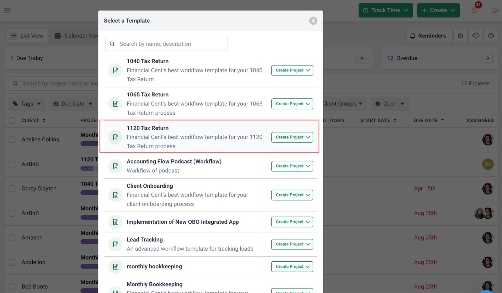Viewport: 502px width, 293px height.
Task: Check the Apple Inc. row checkbox
Action: (x=12, y=262)
